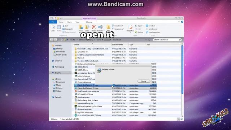
Task: Click the search magnifier icon
Action: pyautogui.click(x=180, y=40)
